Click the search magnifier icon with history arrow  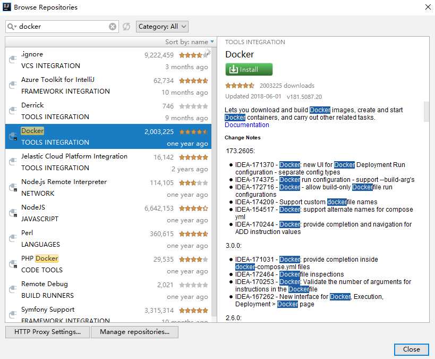click(12, 27)
